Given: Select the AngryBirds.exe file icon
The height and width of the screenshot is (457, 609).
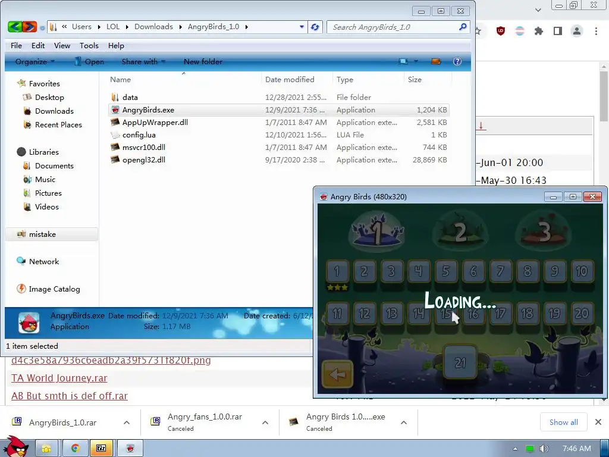Looking at the screenshot, I should (115, 110).
